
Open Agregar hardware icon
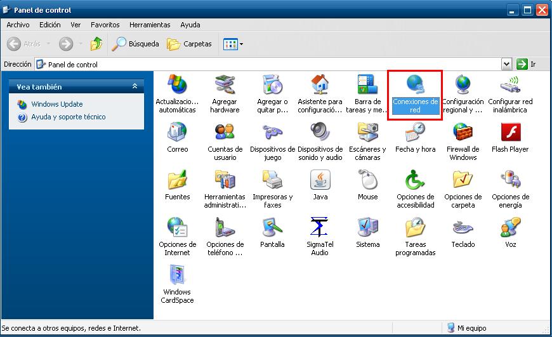click(x=225, y=85)
